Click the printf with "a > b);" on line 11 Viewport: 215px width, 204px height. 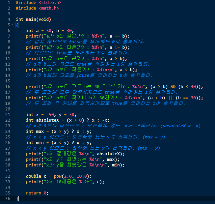[x=76, y=59]
